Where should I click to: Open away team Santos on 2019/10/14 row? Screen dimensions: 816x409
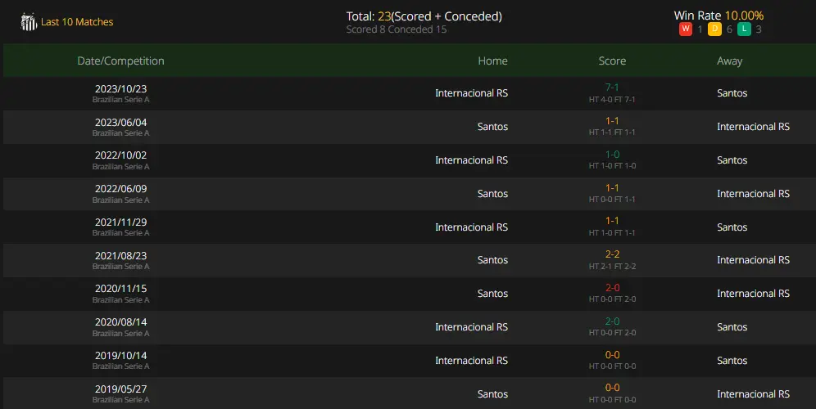click(732, 360)
